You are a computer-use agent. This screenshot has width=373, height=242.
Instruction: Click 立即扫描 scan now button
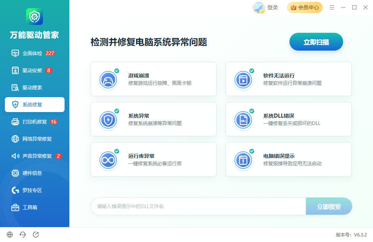316,42
